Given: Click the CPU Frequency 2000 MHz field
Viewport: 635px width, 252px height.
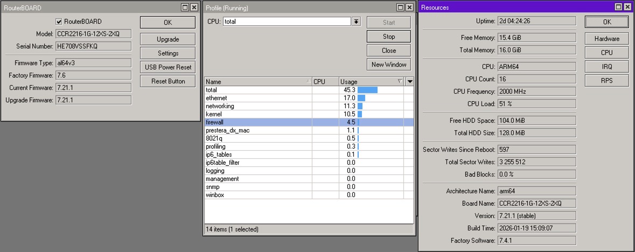Looking at the screenshot, I should pyautogui.click(x=536, y=92).
